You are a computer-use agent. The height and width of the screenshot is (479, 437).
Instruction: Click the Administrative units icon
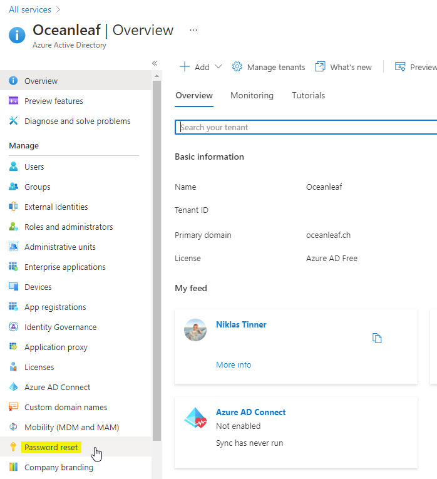(x=13, y=247)
